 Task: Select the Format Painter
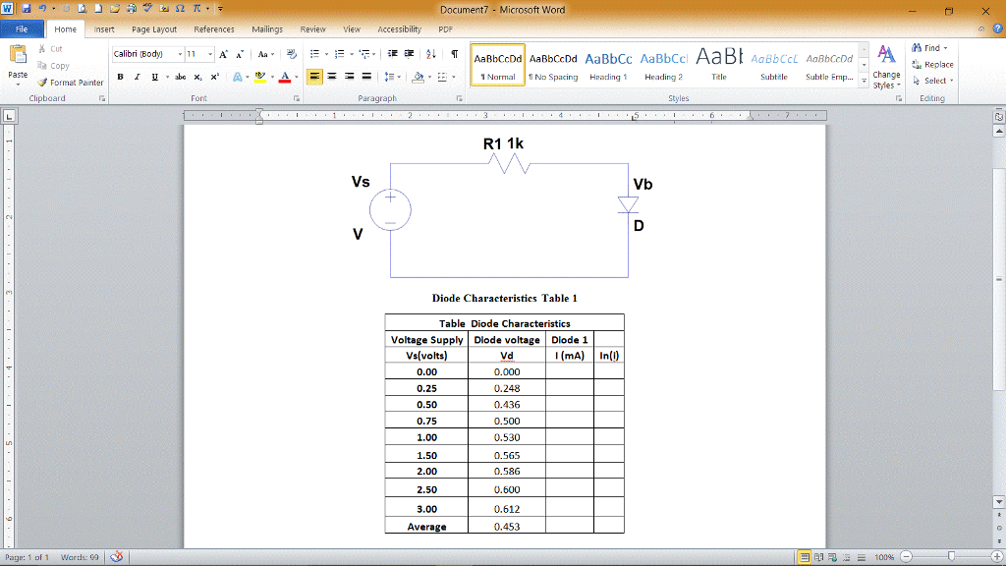[70, 83]
